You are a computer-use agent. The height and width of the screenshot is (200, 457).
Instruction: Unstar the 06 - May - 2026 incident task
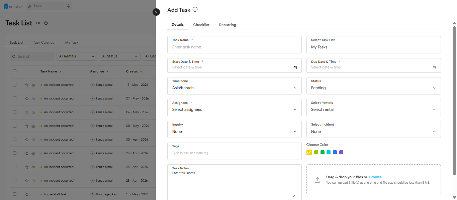(27, 112)
